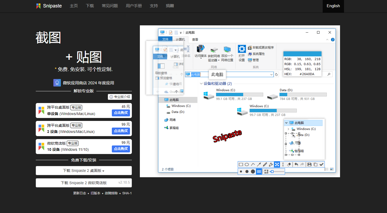Viewport: 387px width, 213px height.
Task: Open the 更新日志 link
Action: tap(80, 193)
